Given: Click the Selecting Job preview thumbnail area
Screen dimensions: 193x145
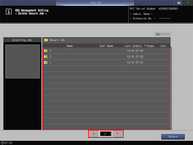Looking at the screenshot, I should (22, 61).
